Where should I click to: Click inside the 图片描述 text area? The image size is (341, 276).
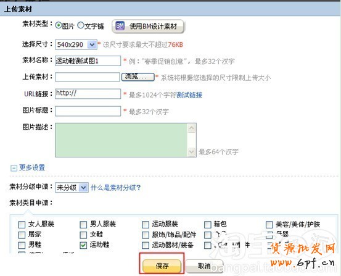(121, 140)
